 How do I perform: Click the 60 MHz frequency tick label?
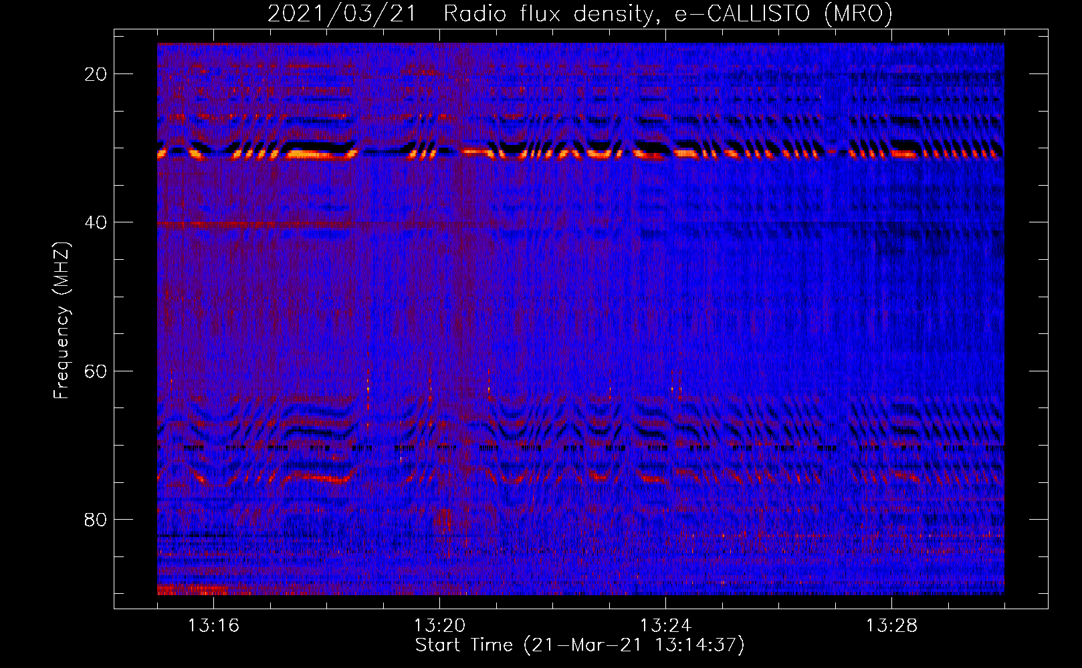click(96, 371)
